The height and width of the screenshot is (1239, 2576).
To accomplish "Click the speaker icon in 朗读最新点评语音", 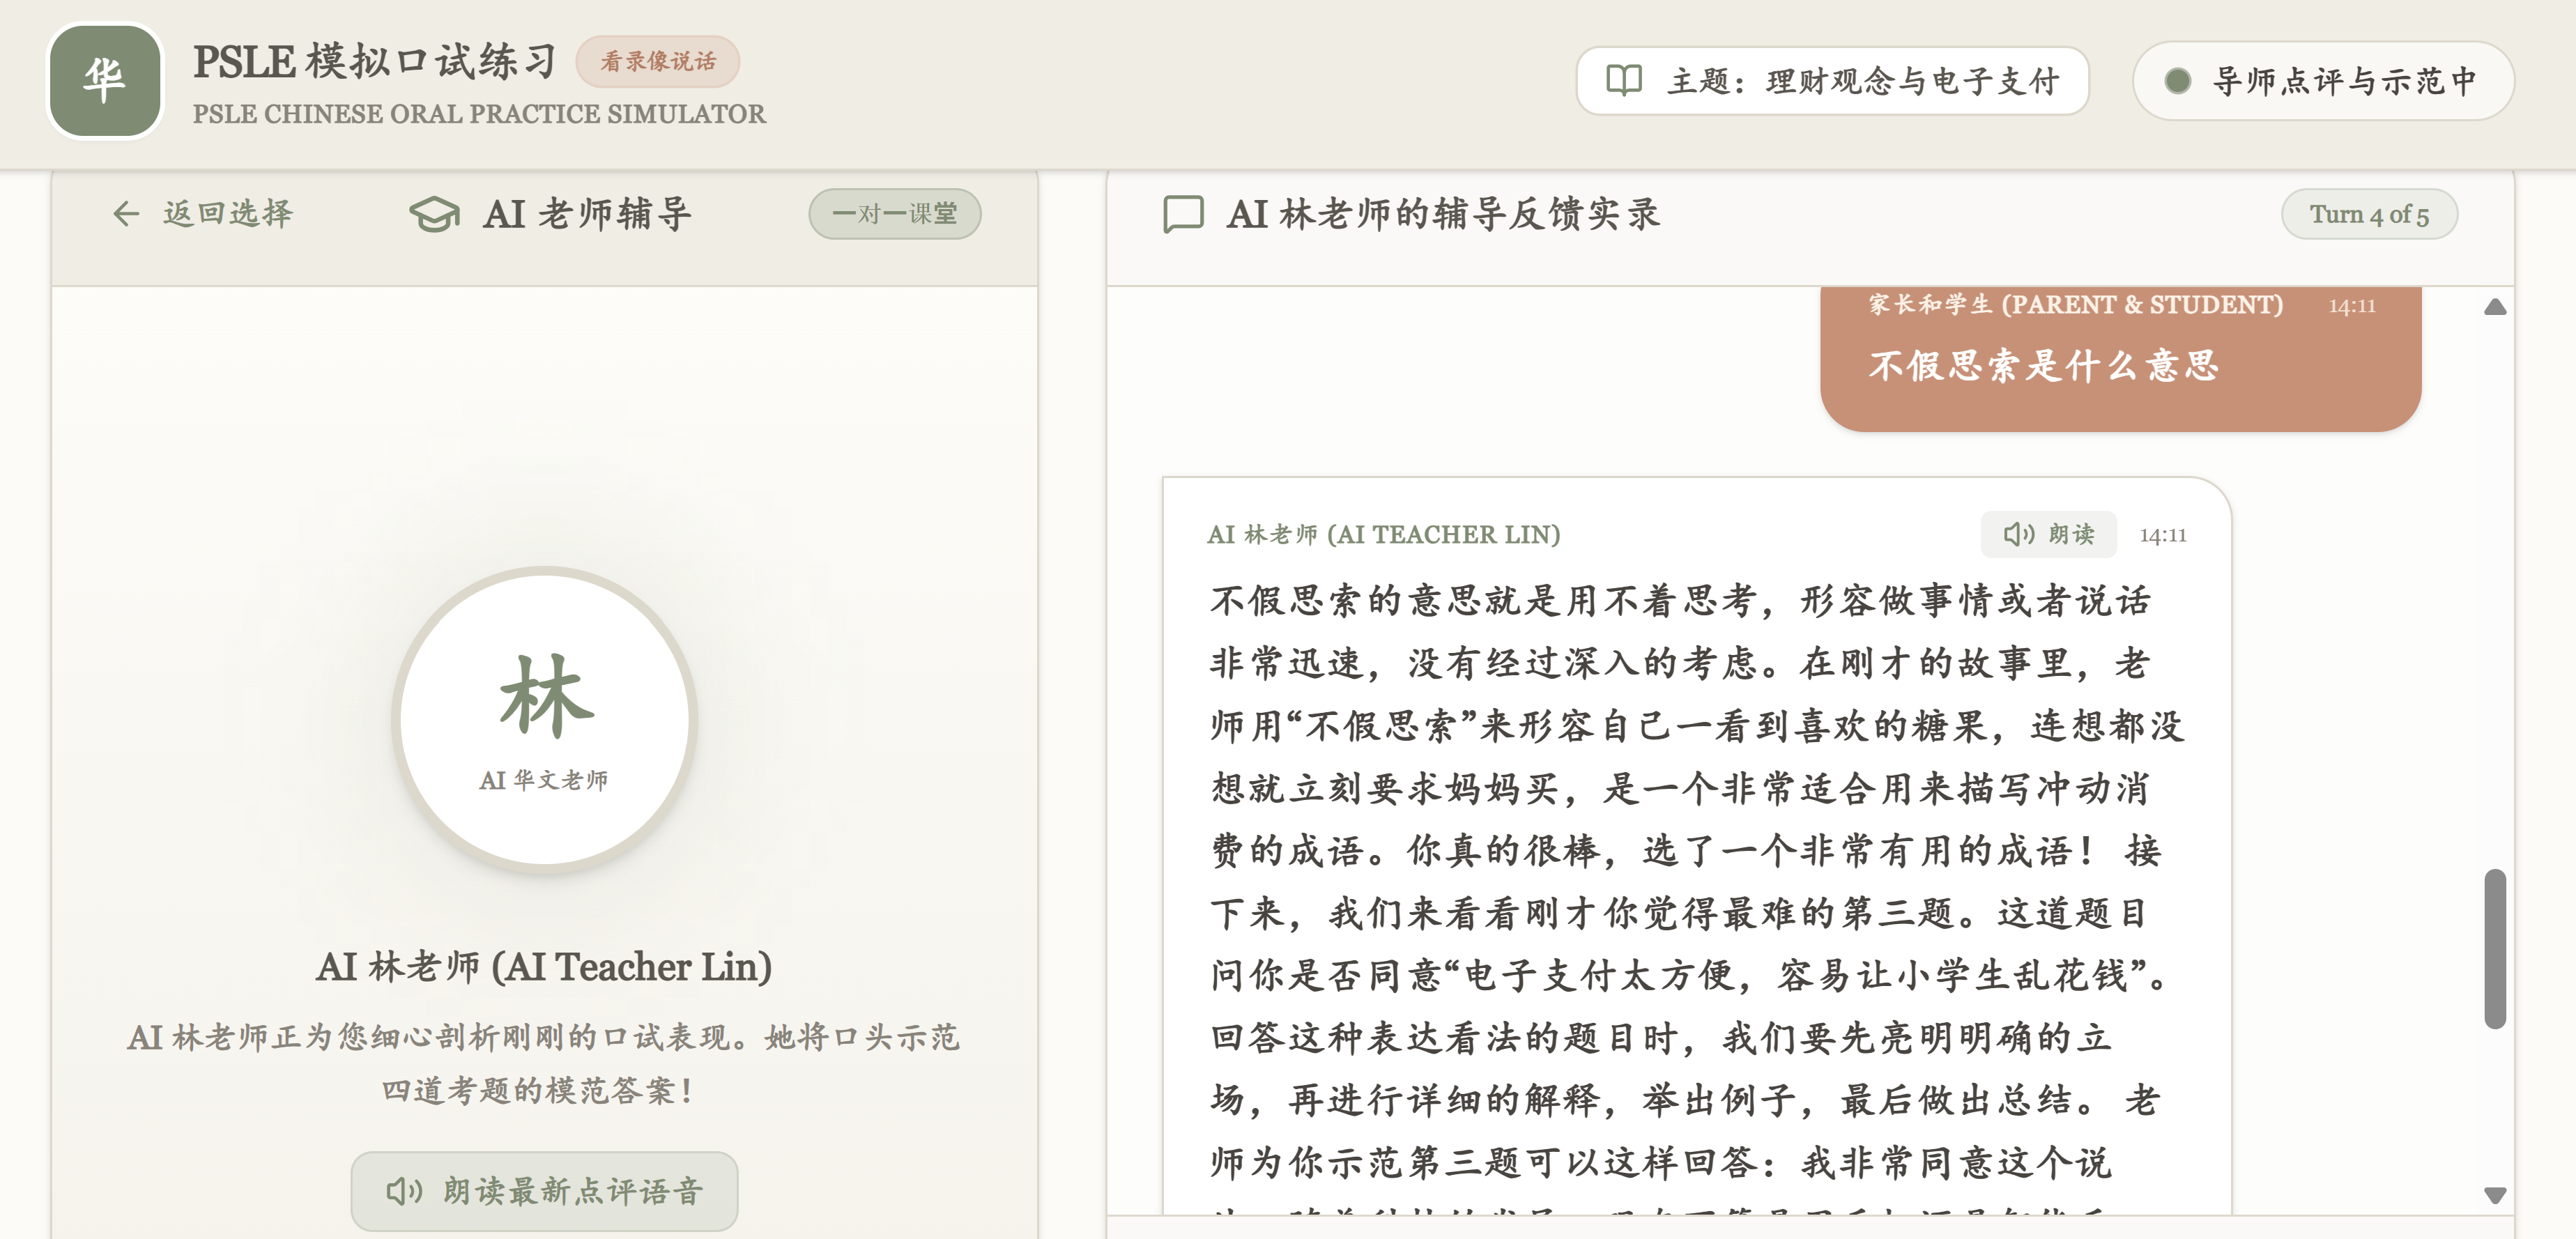I will point(404,1190).
